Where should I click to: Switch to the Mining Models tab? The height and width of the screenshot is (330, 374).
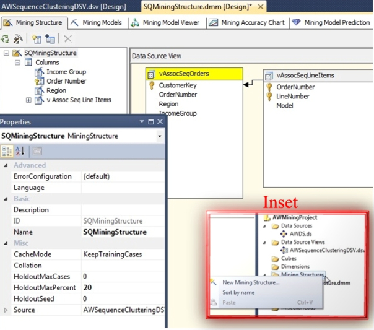(97, 23)
